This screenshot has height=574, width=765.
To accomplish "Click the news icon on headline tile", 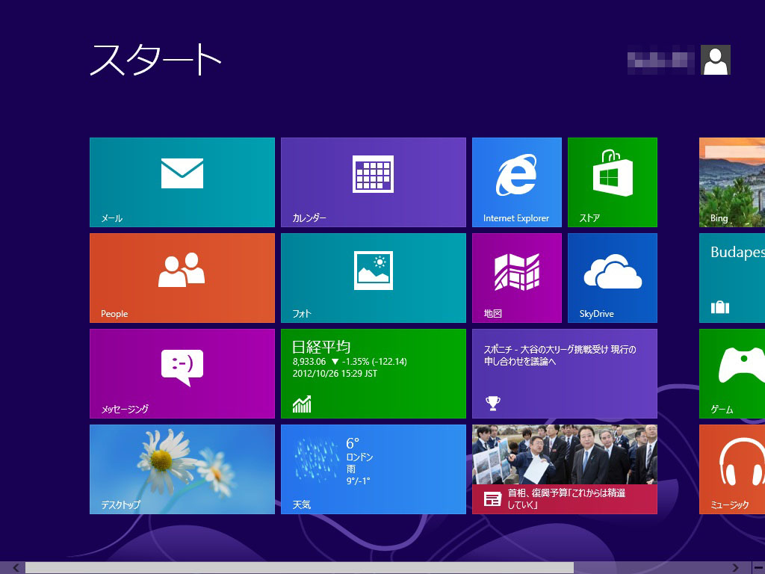I will (492, 499).
